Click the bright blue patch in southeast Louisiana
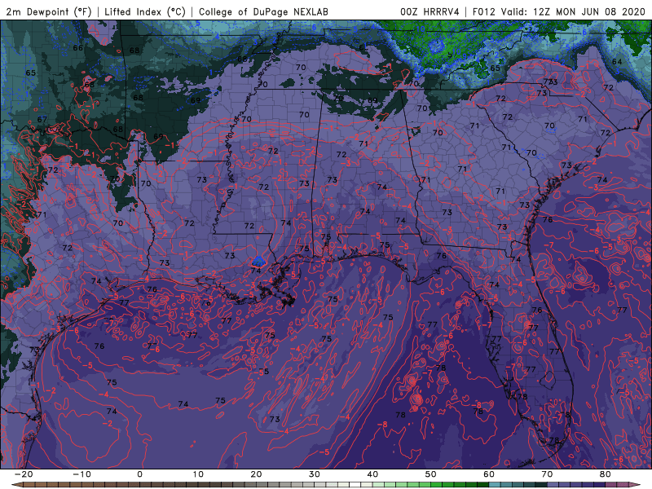The width and height of the screenshot is (652, 489). click(258, 261)
